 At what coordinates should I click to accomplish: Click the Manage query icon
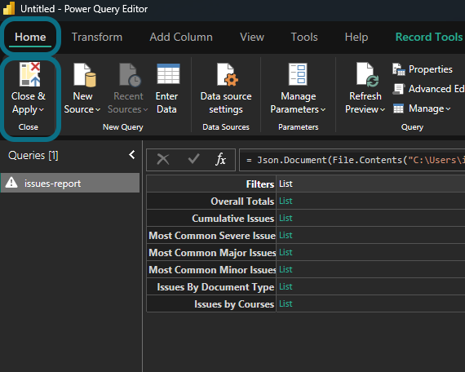point(398,108)
